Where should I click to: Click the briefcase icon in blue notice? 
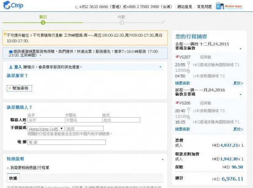(x=11, y=51)
